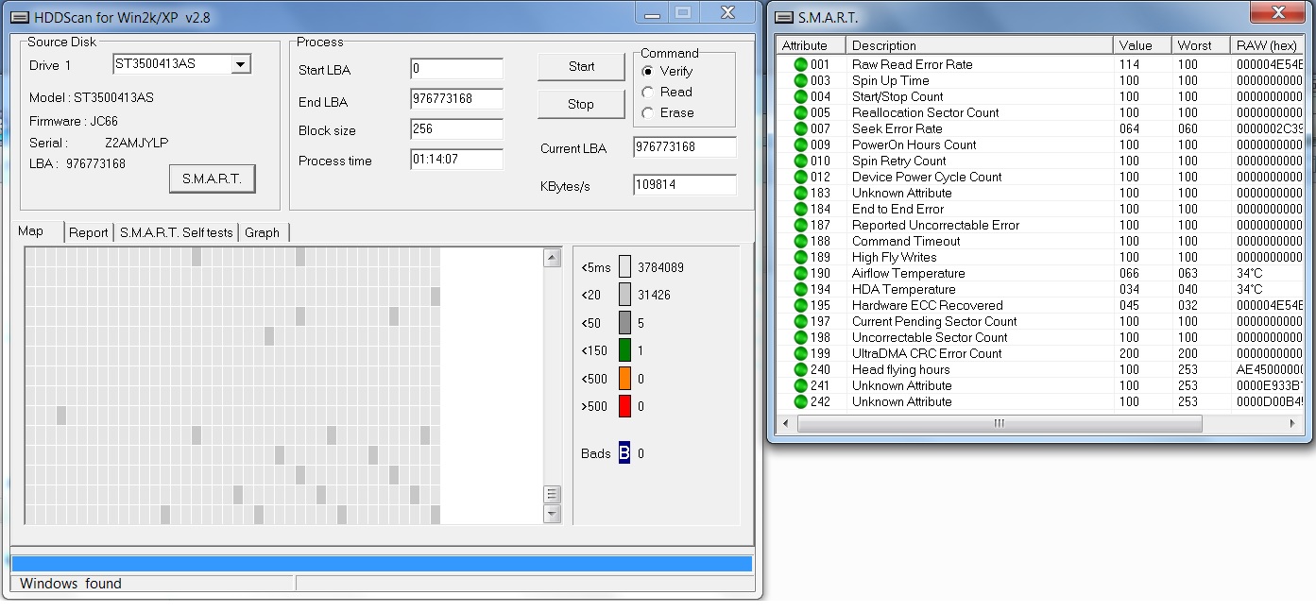This screenshot has height=612, width=1316.
Task: Click the <50 dark gray color swatch
Action: tap(624, 323)
